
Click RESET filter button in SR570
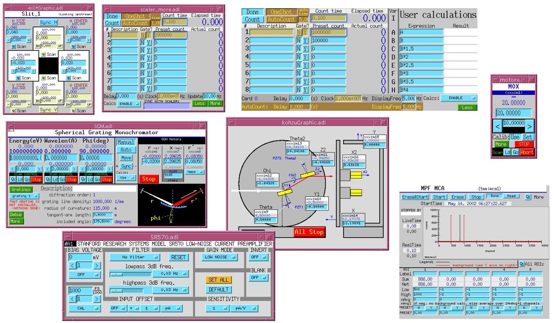tap(178, 257)
